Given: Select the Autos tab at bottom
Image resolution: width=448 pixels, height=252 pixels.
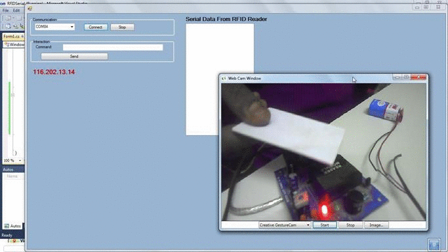Looking at the screenshot, I should pos(12,226).
